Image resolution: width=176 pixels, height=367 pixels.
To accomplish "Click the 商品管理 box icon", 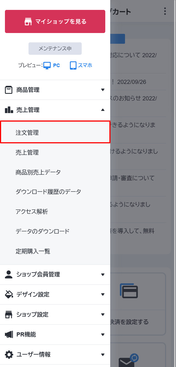I will coord(9,90).
